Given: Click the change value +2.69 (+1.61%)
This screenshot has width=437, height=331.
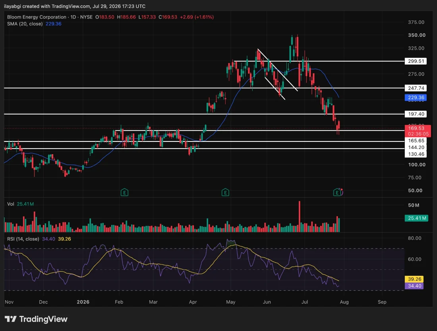Looking at the screenshot, I should pos(197,17).
